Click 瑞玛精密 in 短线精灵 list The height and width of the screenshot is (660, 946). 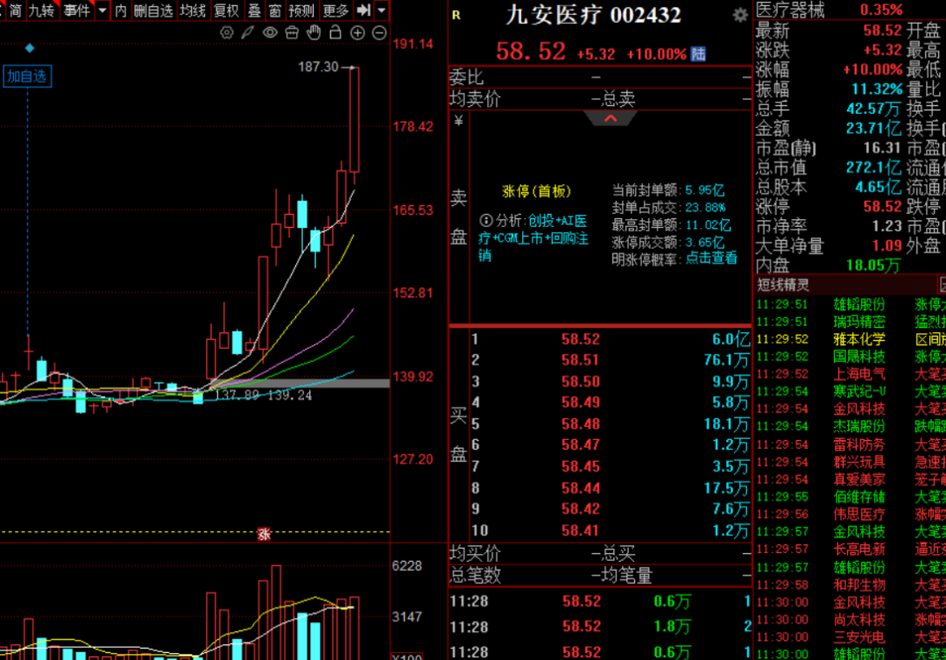[859, 322]
